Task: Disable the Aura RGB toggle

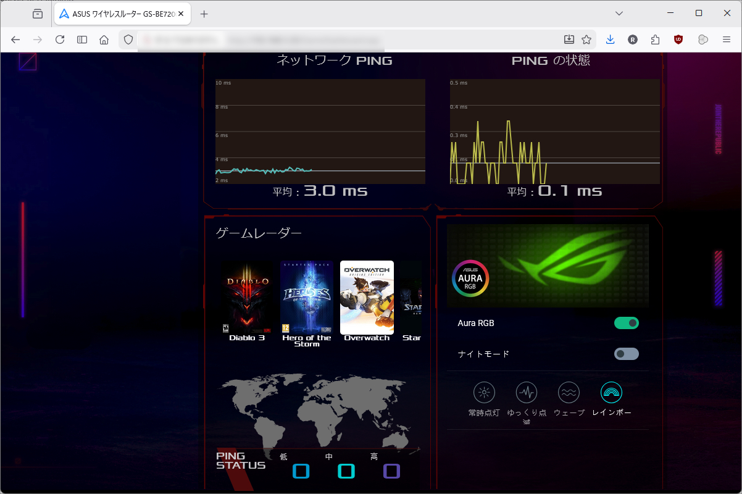Action: click(x=627, y=323)
